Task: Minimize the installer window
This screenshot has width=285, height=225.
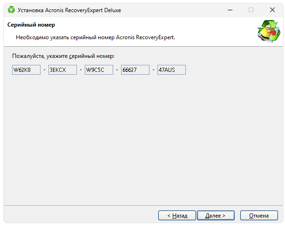Action: (x=230, y=10)
